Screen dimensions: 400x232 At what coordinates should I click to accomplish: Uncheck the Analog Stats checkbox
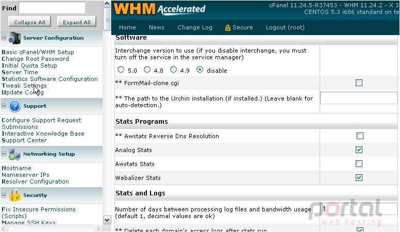coord(359,150)
